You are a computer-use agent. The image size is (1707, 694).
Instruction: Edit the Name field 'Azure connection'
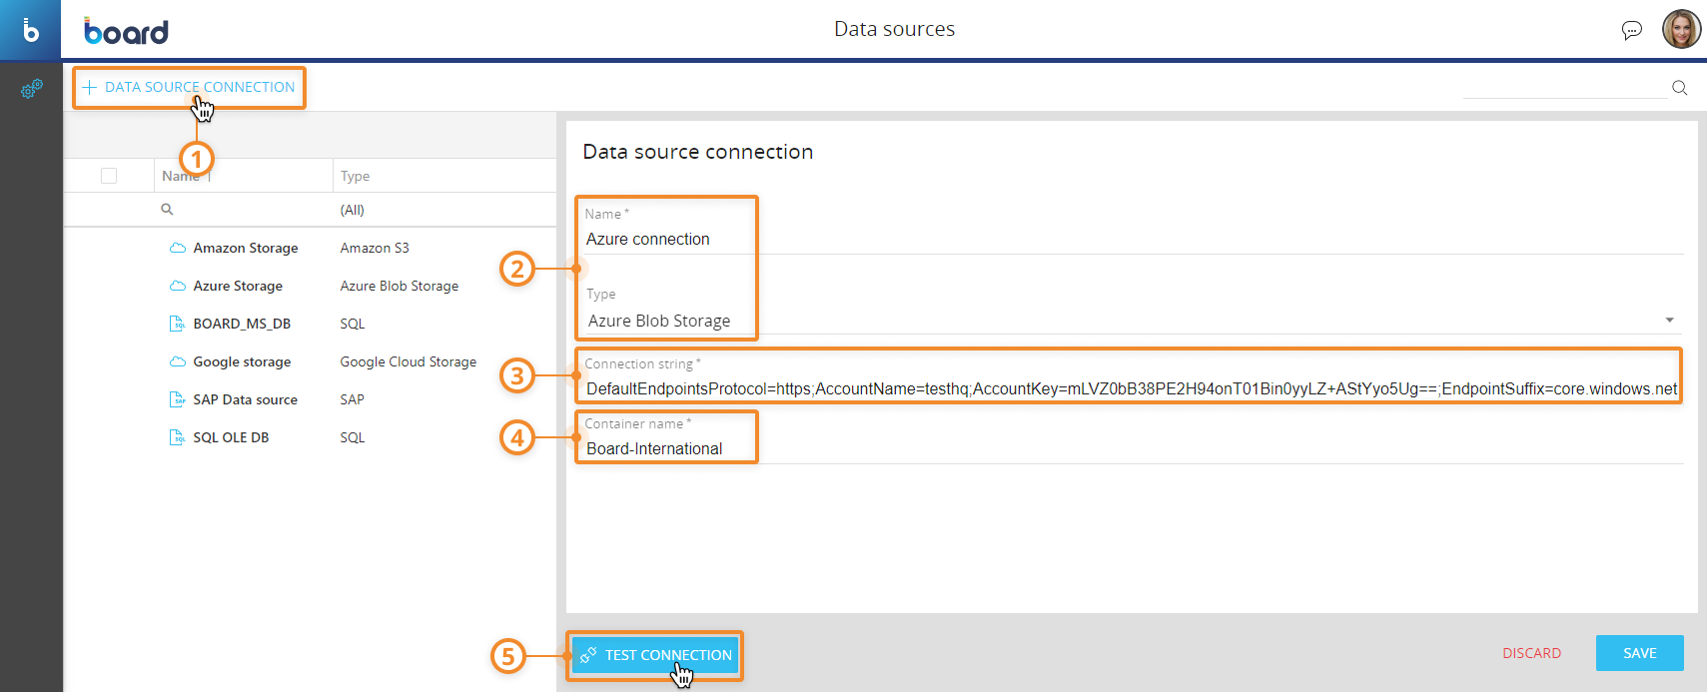click(x=1133, y=239)
